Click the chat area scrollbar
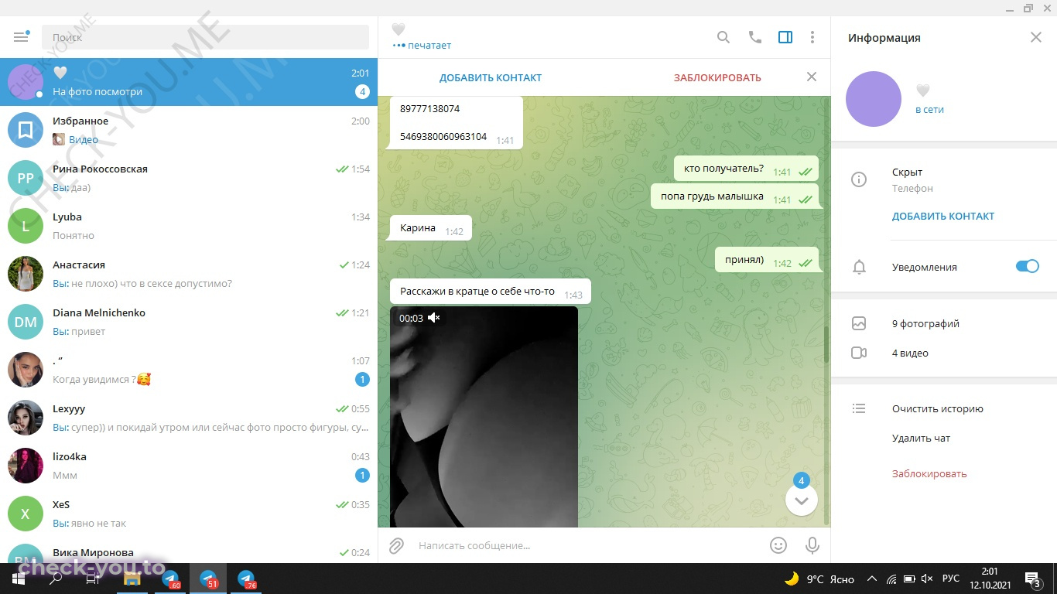 (x=826, y=344)
